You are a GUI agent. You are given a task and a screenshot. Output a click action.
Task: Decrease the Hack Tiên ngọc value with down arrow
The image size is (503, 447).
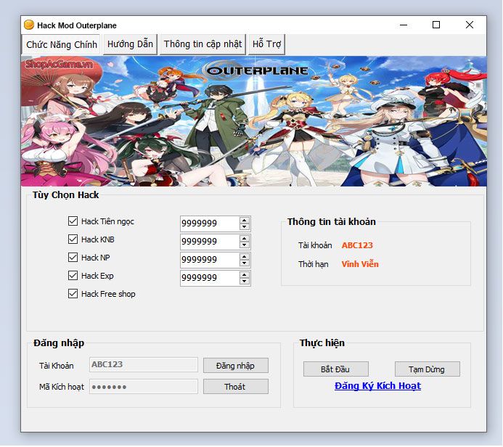[x=245, y=226]
